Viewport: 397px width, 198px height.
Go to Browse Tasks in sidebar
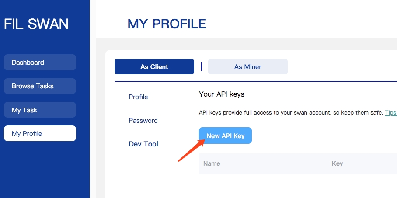tap(40, 86)
